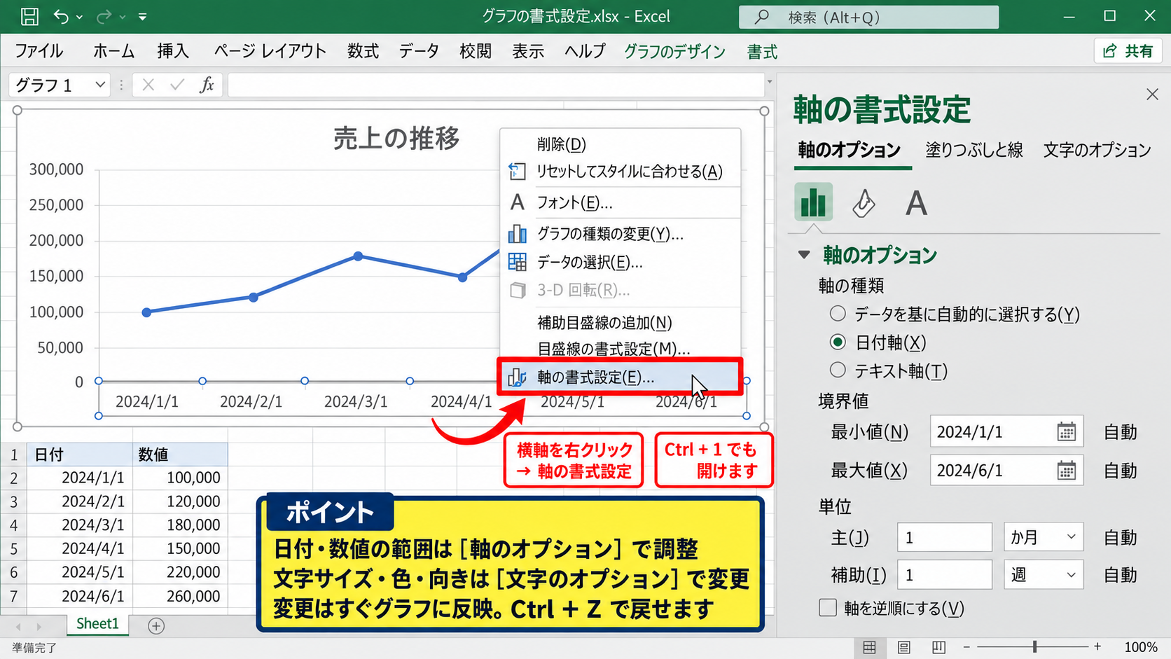Open calendar picker for 最大値
The height and width of the screenshot is (659, 1171).
(1066, 471)
